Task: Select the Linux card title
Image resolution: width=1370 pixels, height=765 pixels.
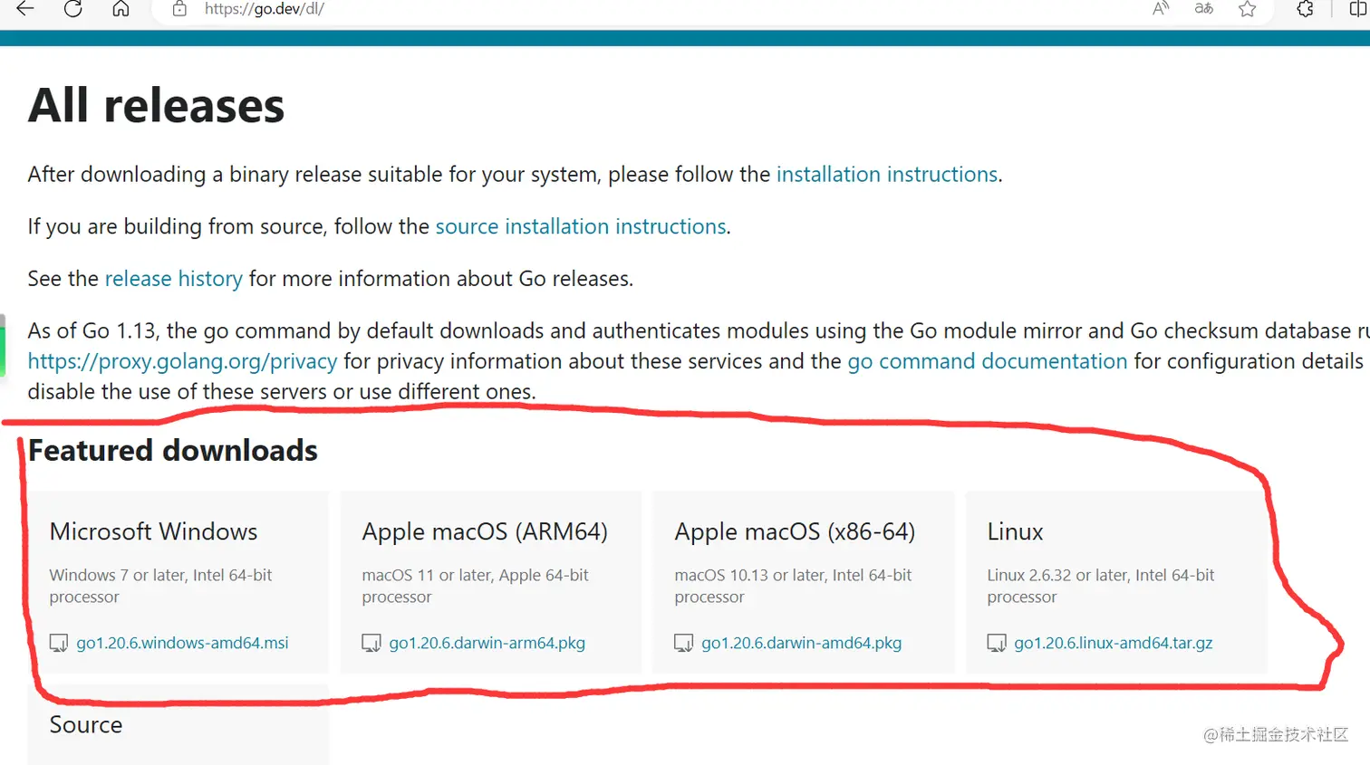Action: pos(1015,531)
